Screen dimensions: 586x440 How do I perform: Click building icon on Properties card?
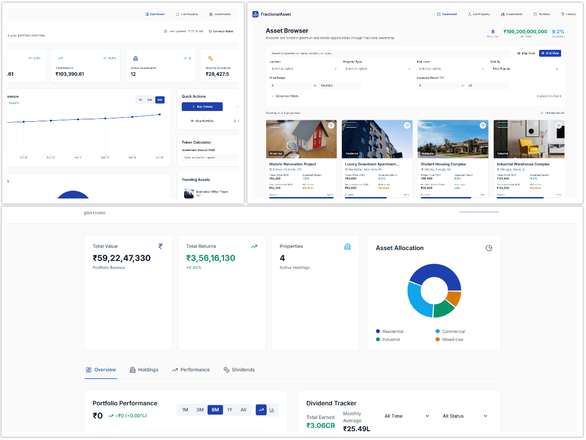[x=347, y=246]
